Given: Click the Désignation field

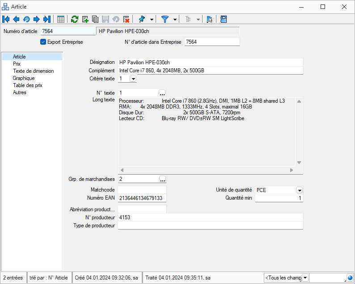Looking at the screenshot, I should [210, 63].
